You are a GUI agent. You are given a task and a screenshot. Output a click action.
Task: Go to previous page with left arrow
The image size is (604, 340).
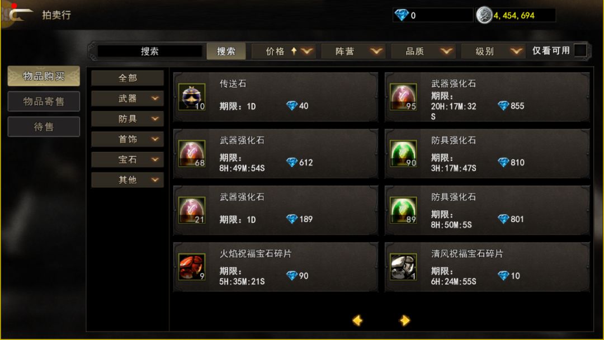click(357, 320)
